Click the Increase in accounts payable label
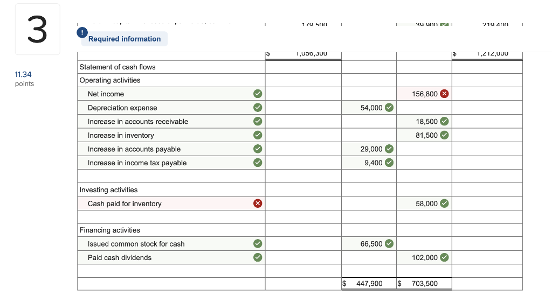Image resolution: width=552 pixels, height=302 pixels. (x=134, y=149)
